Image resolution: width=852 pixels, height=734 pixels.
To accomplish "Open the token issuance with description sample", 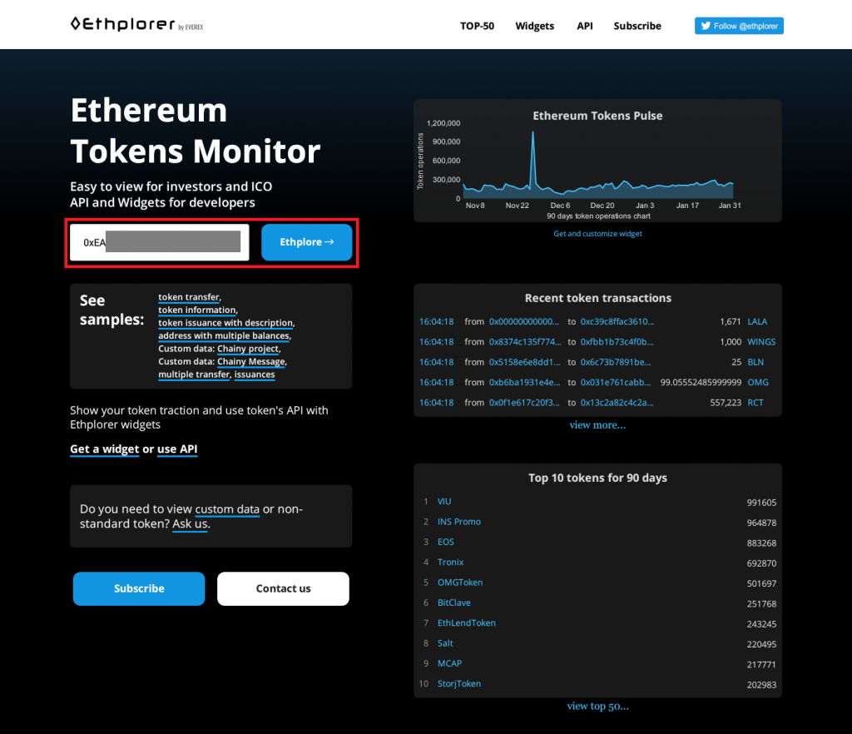I will point(226,323).
